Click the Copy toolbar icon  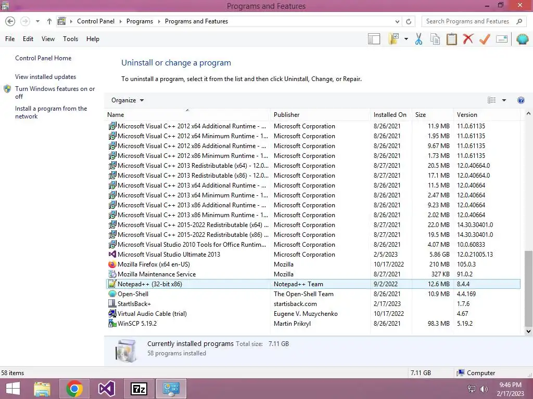pos(435,39)
